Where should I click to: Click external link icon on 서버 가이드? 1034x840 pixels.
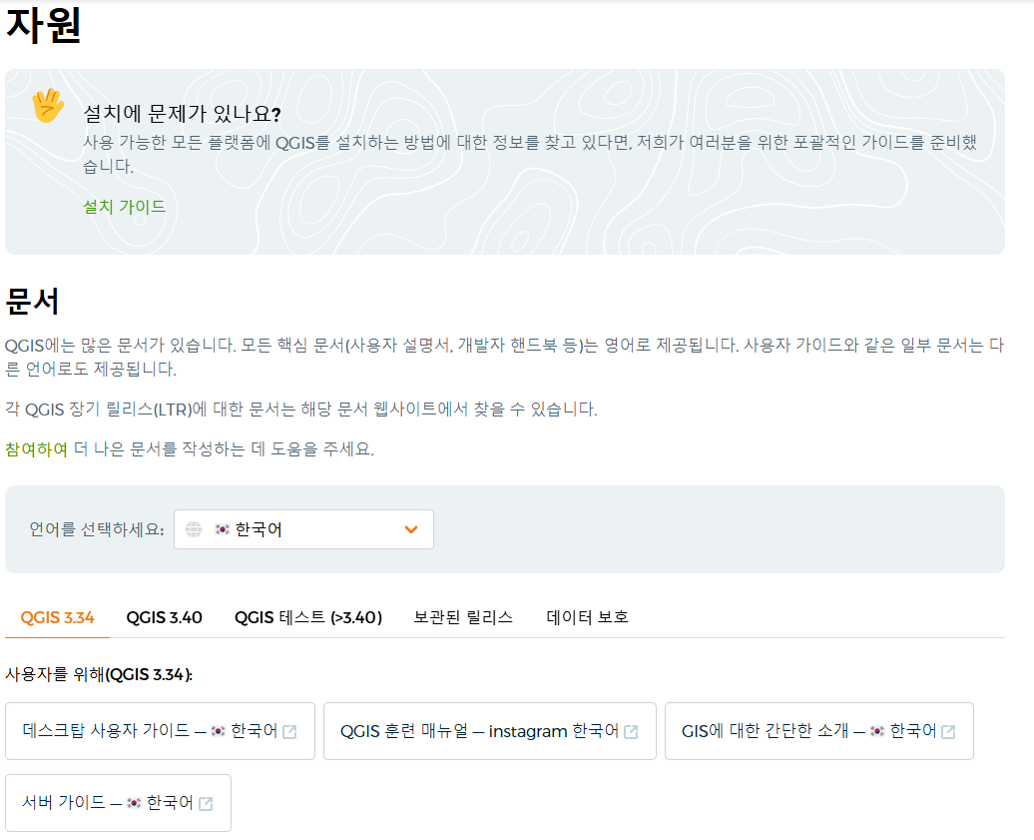coord(206,804)
